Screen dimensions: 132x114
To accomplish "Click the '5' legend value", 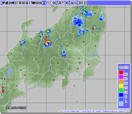I will [x=126, y=97].
